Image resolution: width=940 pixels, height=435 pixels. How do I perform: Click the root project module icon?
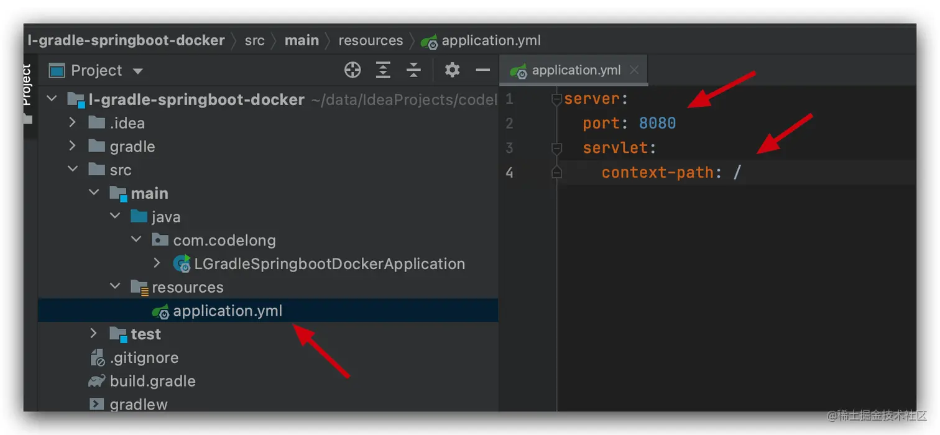point(76,99)
